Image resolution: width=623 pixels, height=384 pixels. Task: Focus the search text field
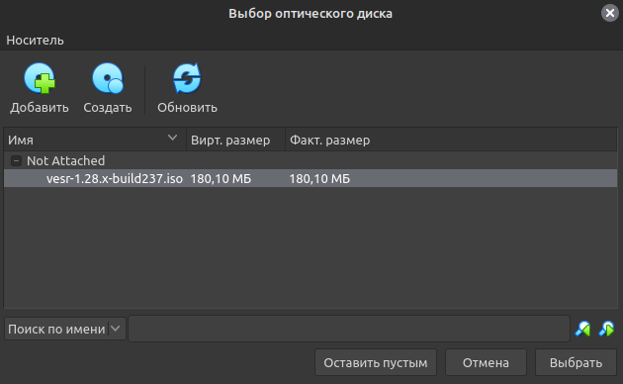click(349, 329)
